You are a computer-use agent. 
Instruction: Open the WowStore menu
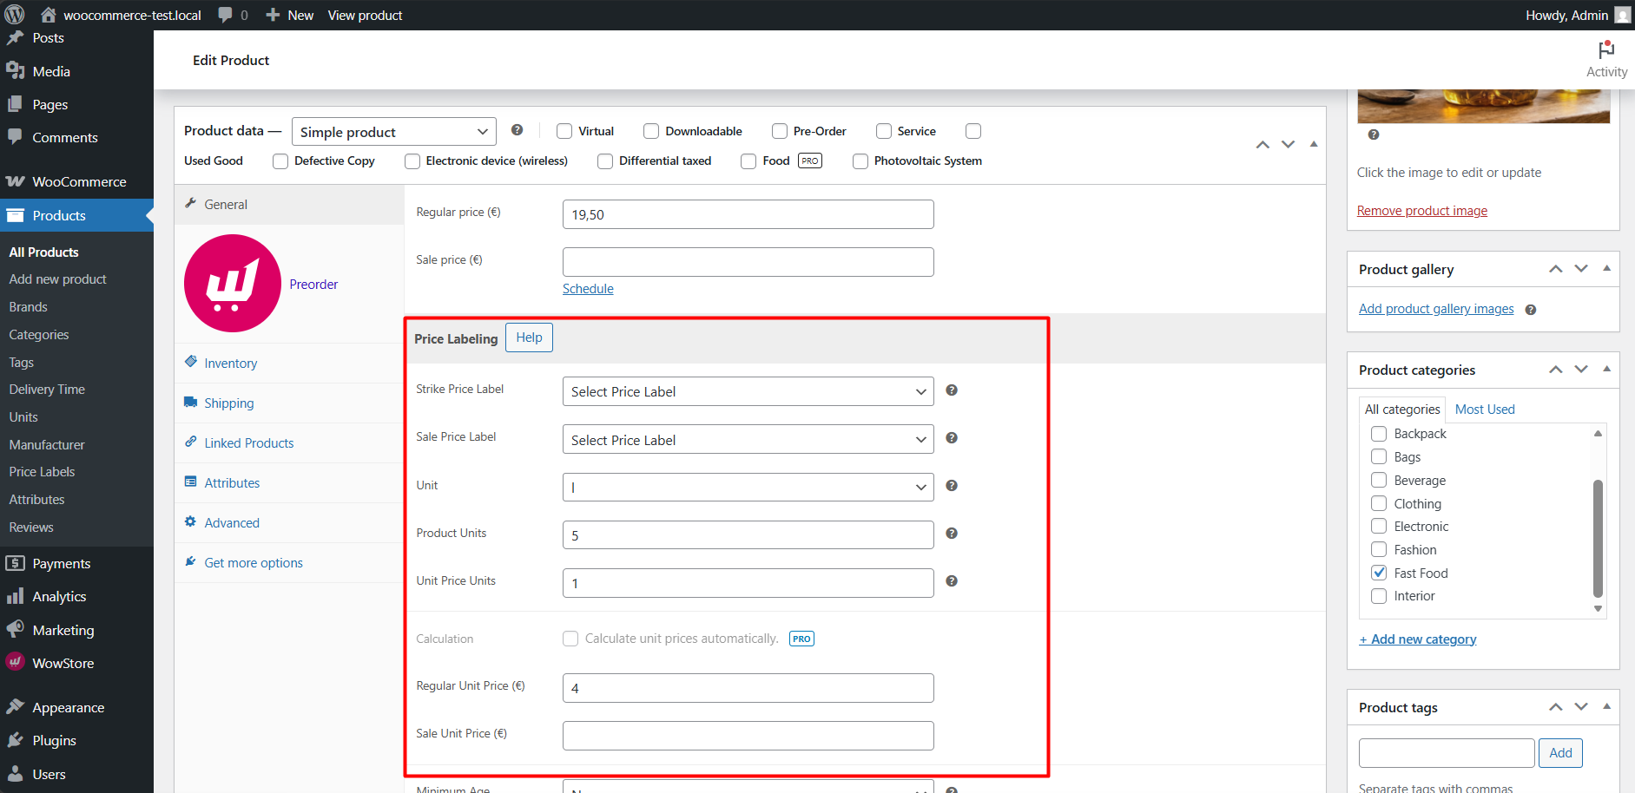(63, 662)
